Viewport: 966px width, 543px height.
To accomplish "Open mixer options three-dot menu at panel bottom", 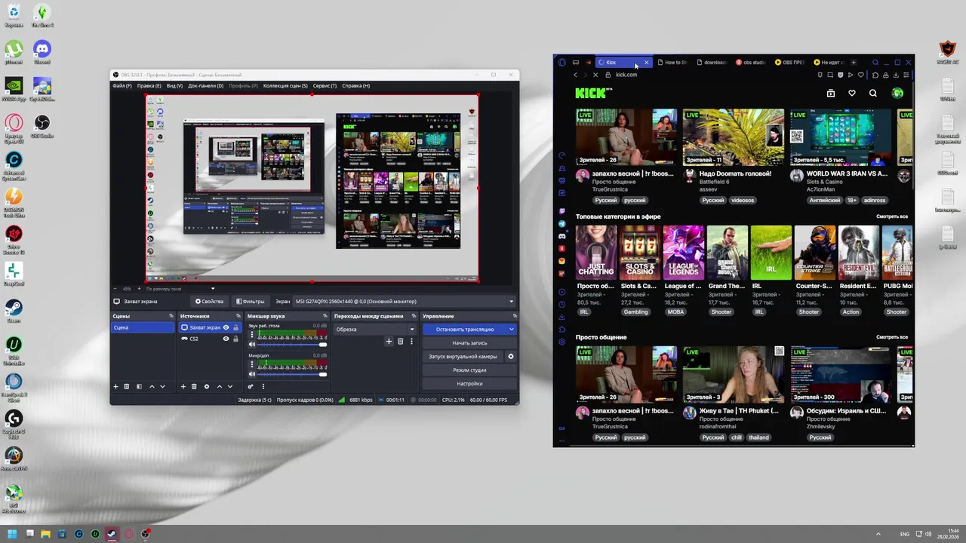I will [263, 386].
